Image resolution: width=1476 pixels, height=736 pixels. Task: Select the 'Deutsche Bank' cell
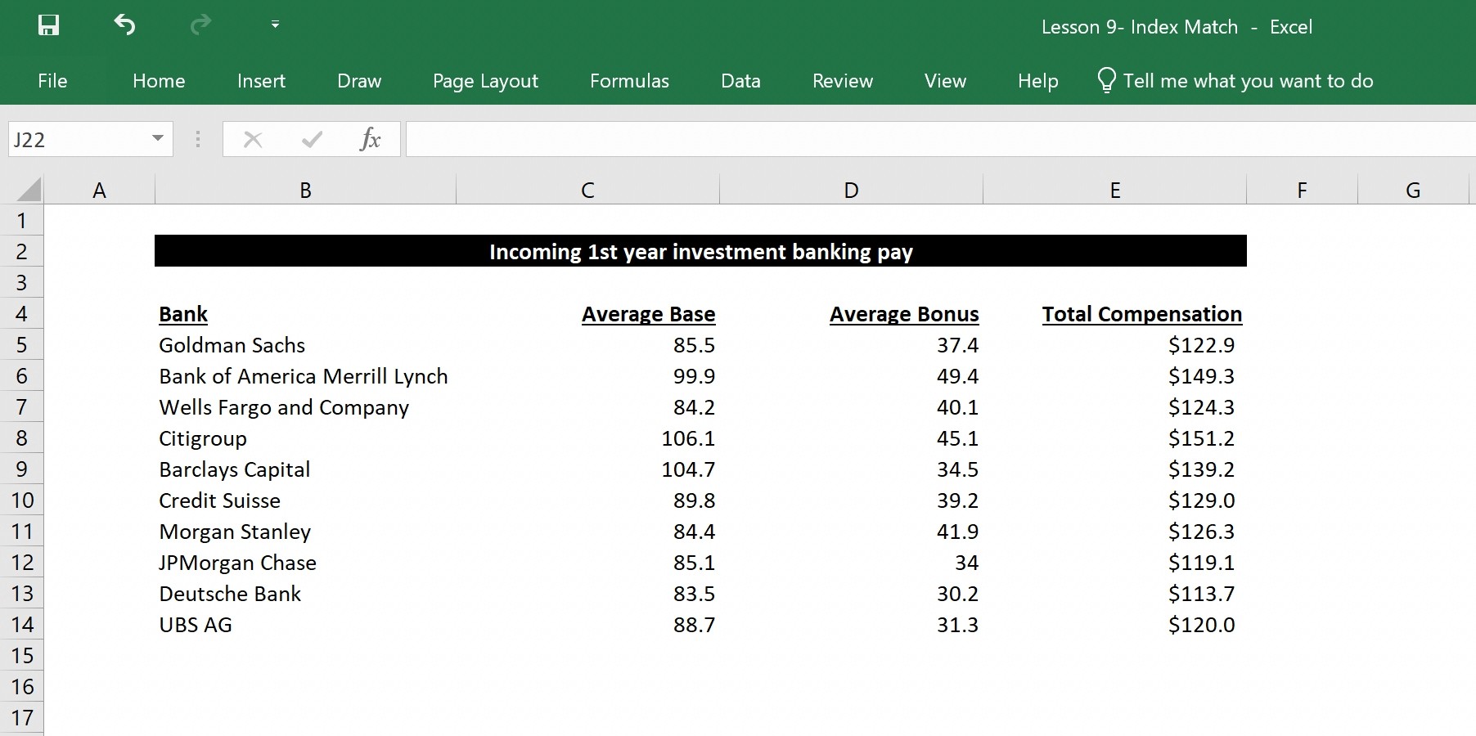click(305, 594)
